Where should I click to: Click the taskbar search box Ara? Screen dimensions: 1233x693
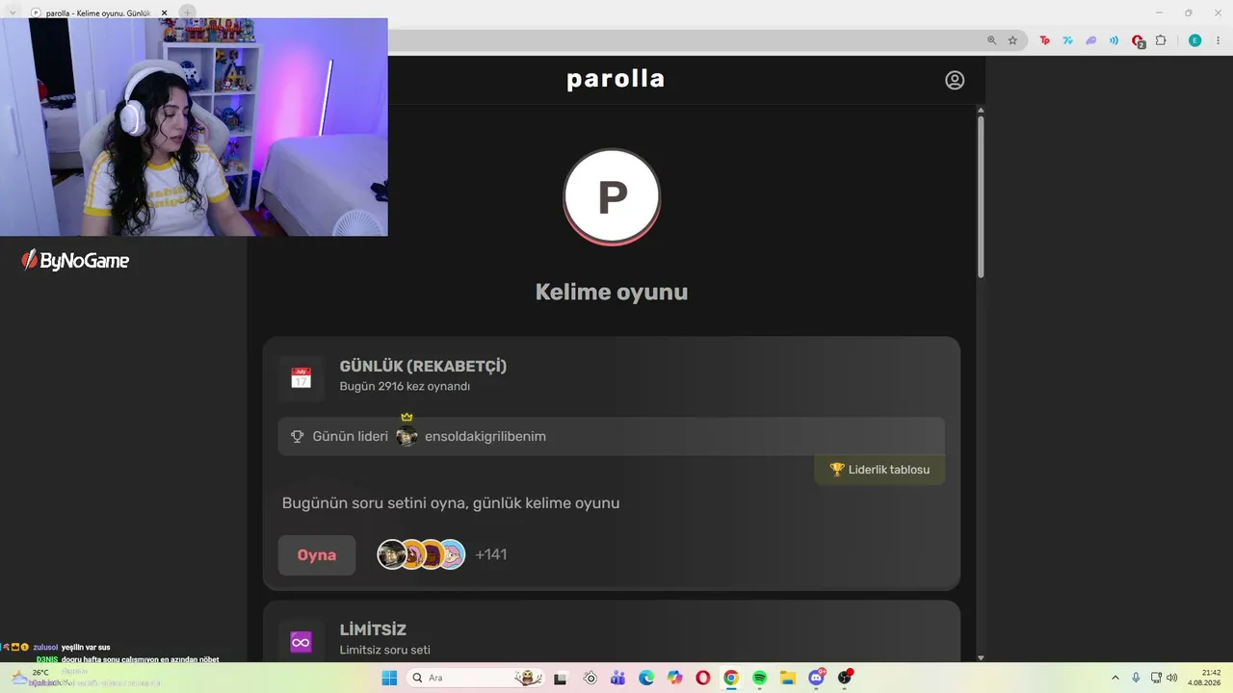[476, 678]
